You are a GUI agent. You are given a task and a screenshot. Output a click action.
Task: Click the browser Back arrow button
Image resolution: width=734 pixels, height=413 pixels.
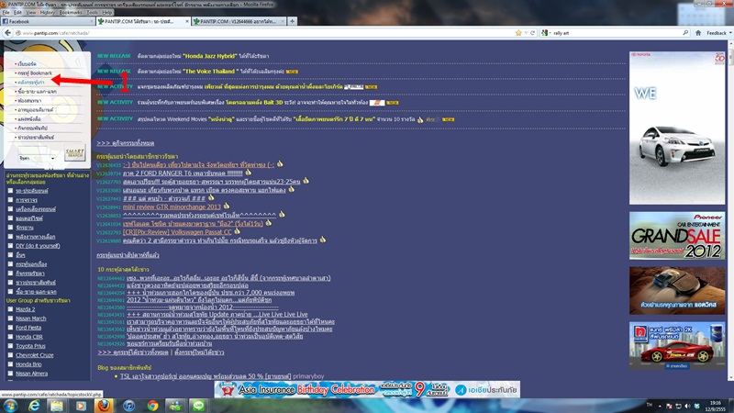[x=7, y=33]
